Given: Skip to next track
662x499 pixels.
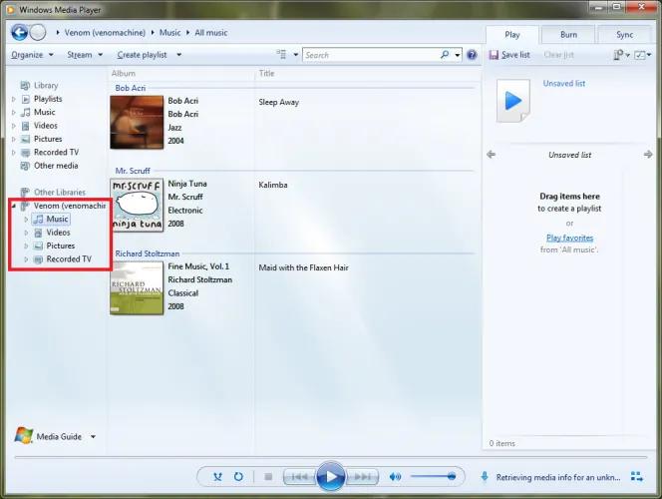Looking at the screenshot, I should point(362,477).
